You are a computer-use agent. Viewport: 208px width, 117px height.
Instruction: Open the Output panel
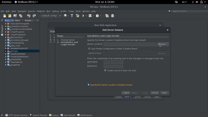coord(54,115)
